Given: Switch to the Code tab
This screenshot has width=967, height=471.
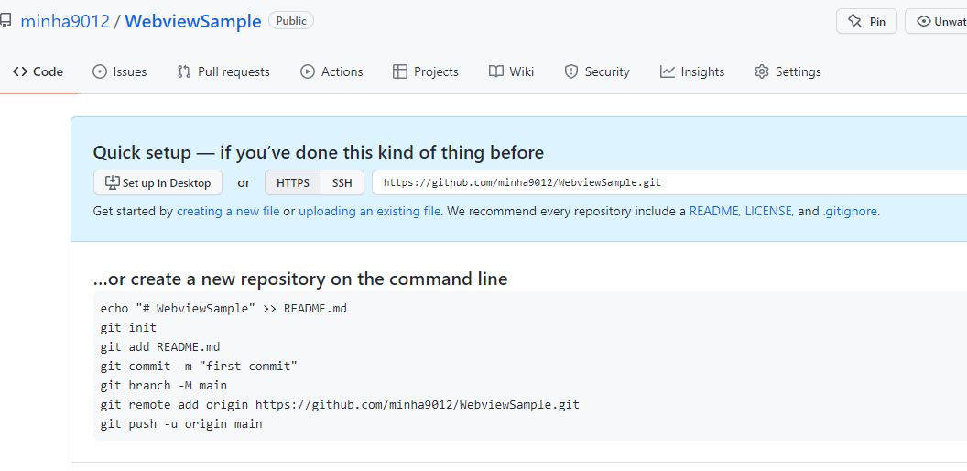Looking at the screenshot, I should (x=38, y=71).
